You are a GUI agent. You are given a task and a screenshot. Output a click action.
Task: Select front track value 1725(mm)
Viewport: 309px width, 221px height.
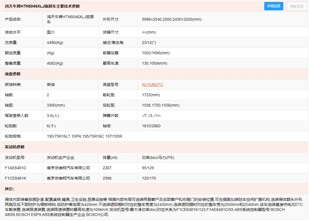tap(151, 95)
